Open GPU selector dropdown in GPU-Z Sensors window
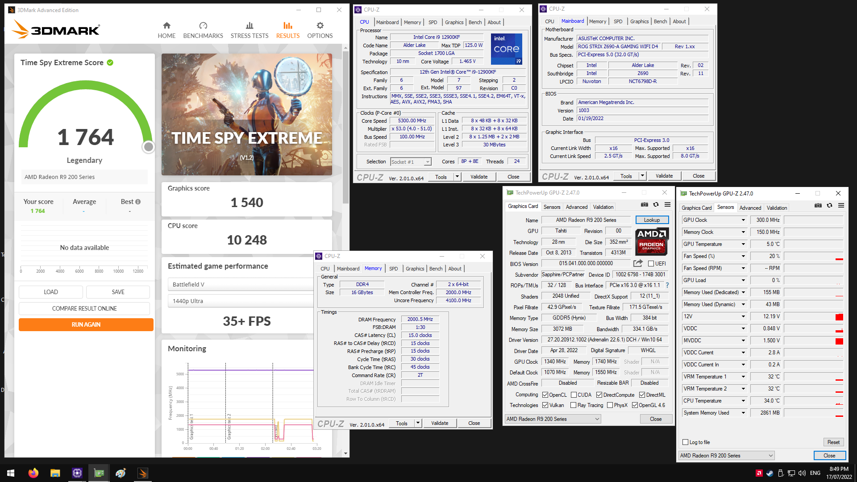 [727, 456]
